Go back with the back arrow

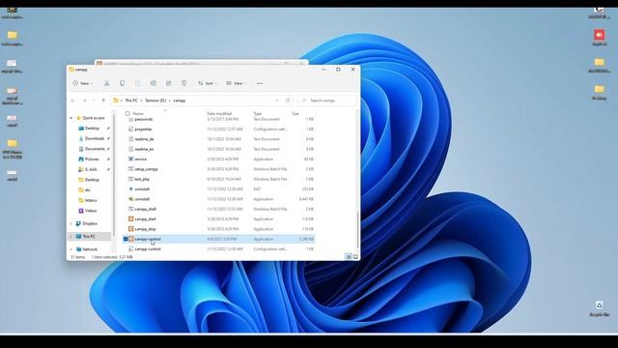point(73,101)
